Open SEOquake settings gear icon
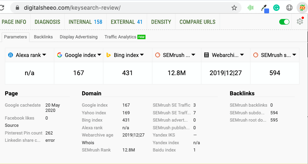Screen dimensions: 308x164 tap(300, 21)
